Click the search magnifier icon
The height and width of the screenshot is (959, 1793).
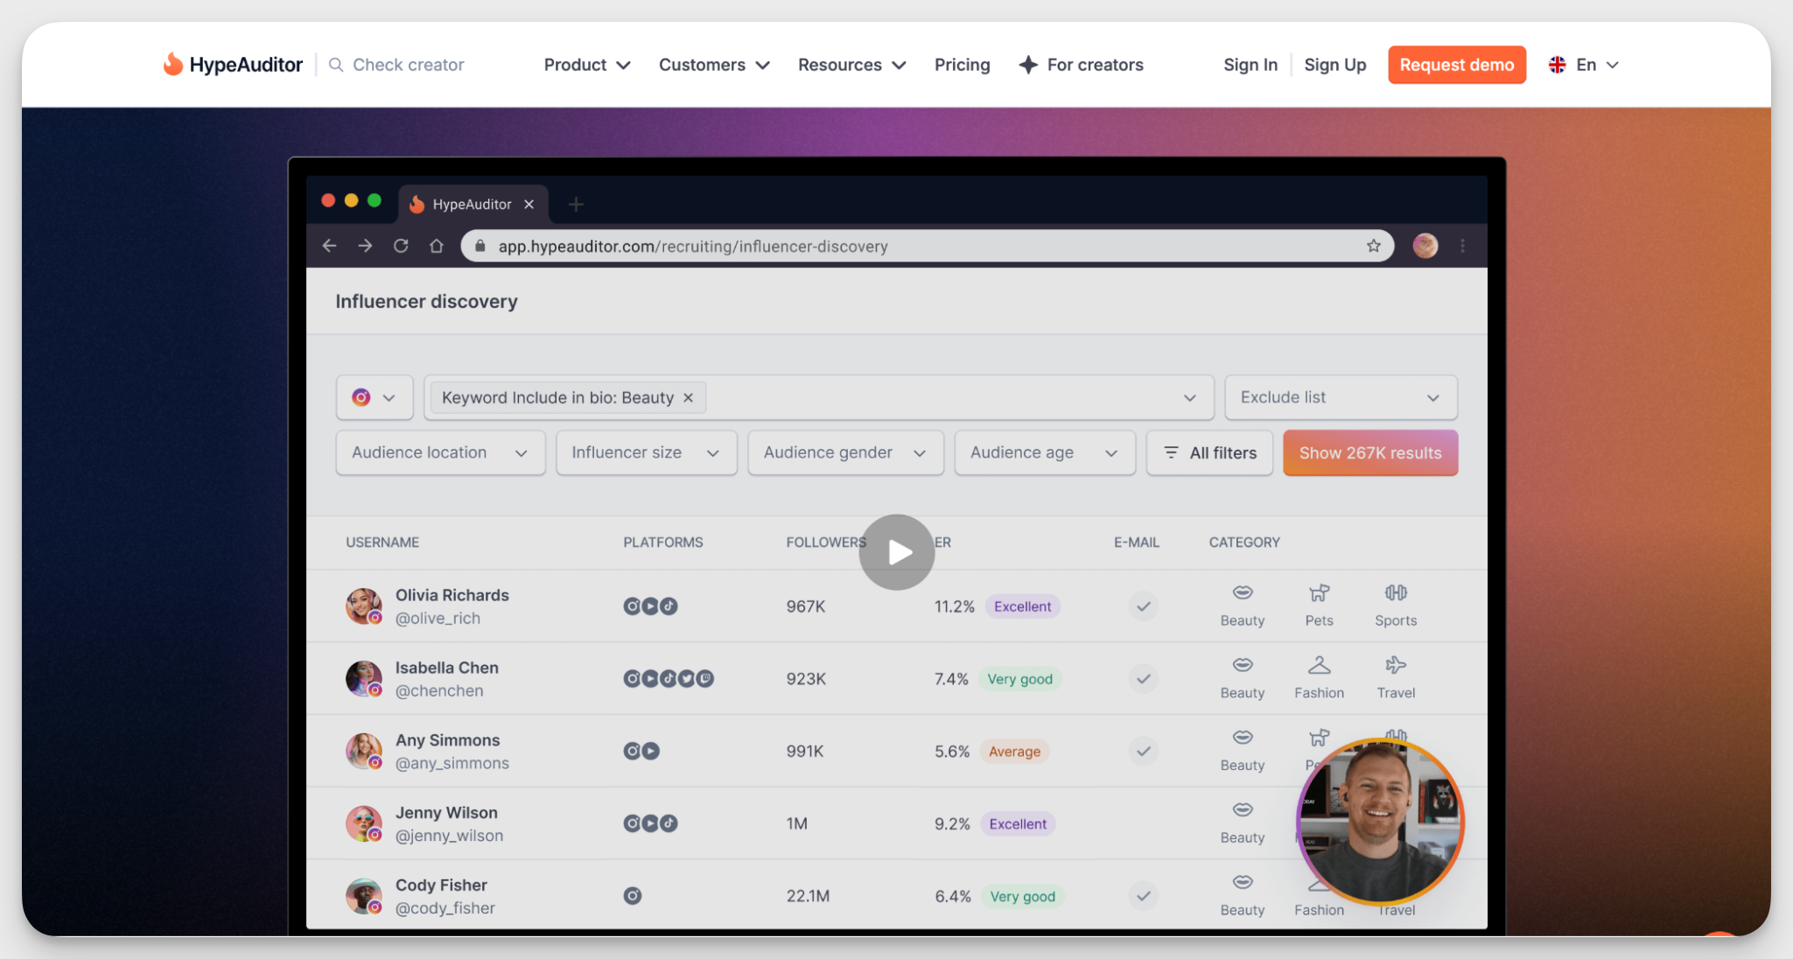point(336,65)
